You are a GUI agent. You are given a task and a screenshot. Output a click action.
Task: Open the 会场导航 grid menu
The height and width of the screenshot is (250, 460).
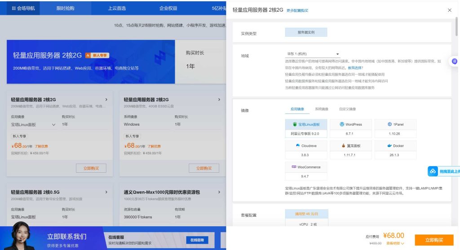(23, 8)
